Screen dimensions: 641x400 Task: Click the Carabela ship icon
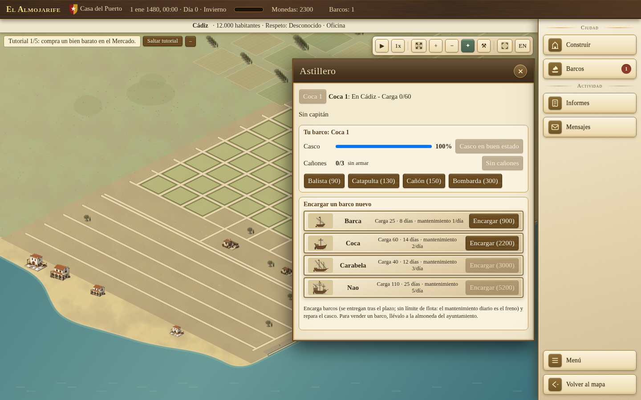320,265
